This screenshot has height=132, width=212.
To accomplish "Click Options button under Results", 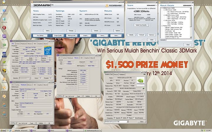I will [x=118, y=31].
